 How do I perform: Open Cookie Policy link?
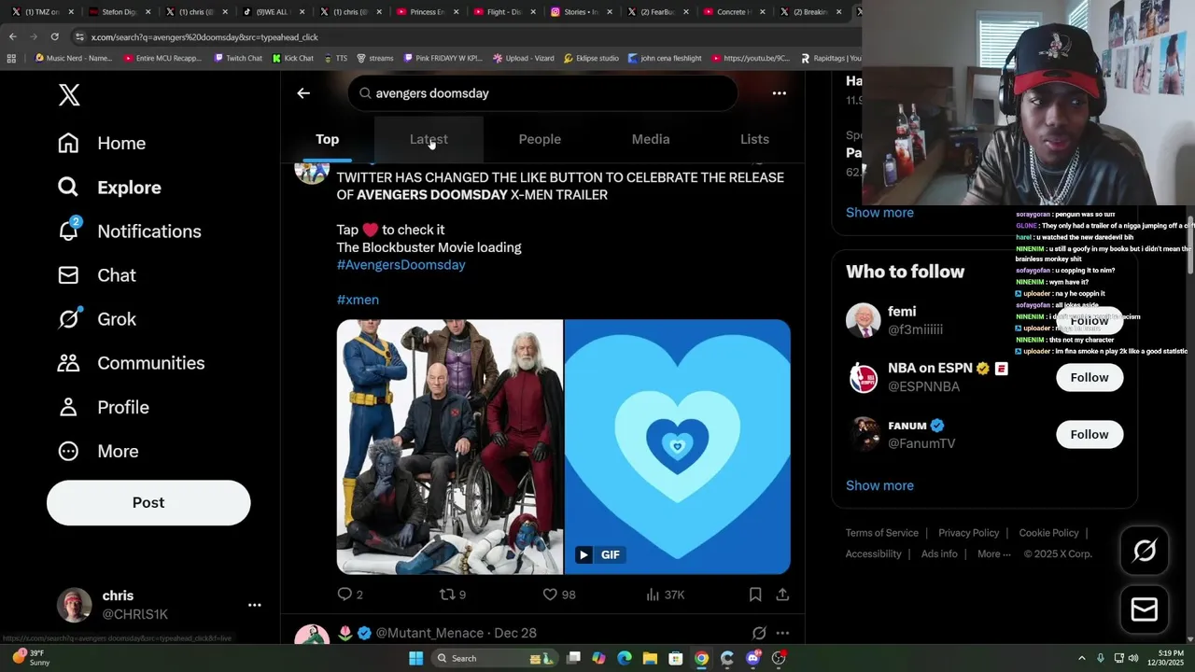(1048, 533)
